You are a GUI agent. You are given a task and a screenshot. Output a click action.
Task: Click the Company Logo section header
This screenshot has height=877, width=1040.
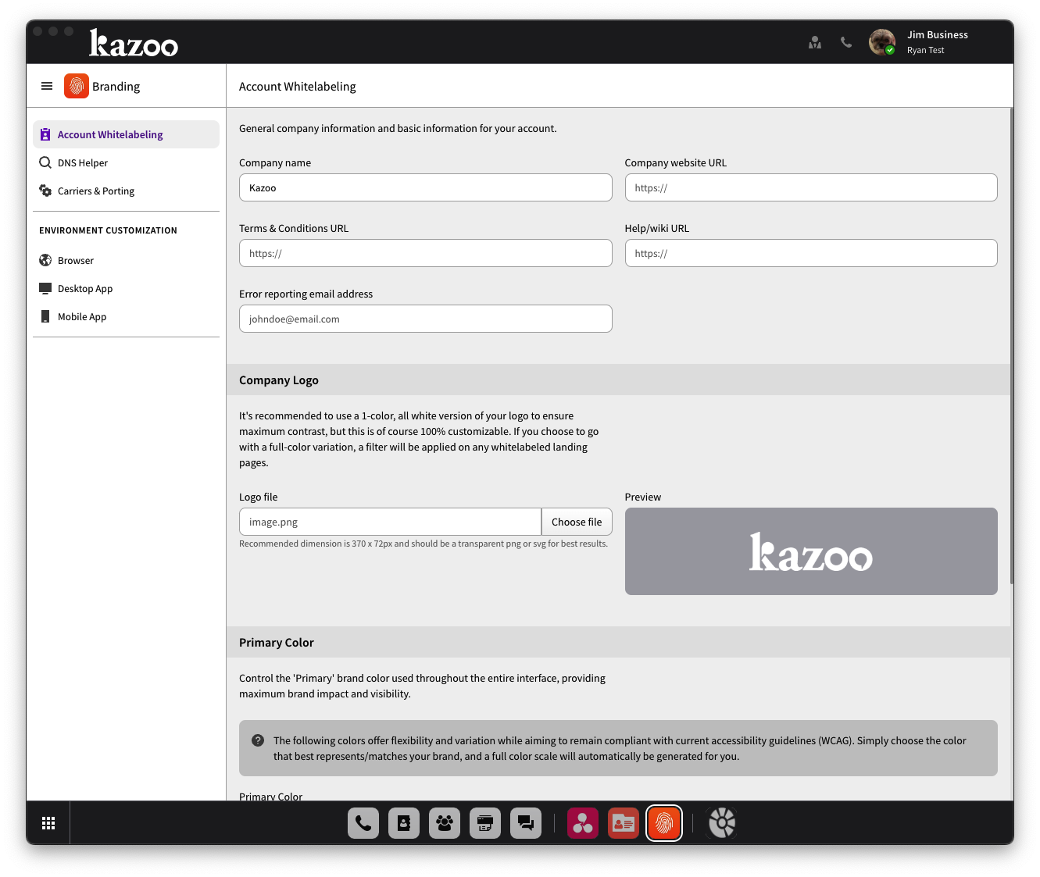click(619, 380)
